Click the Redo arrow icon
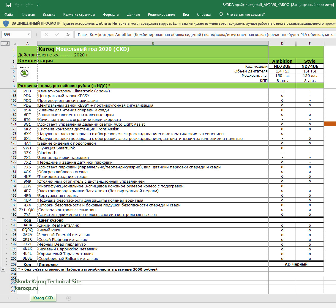This screenshot has width=336, height=308. [27, 5]
